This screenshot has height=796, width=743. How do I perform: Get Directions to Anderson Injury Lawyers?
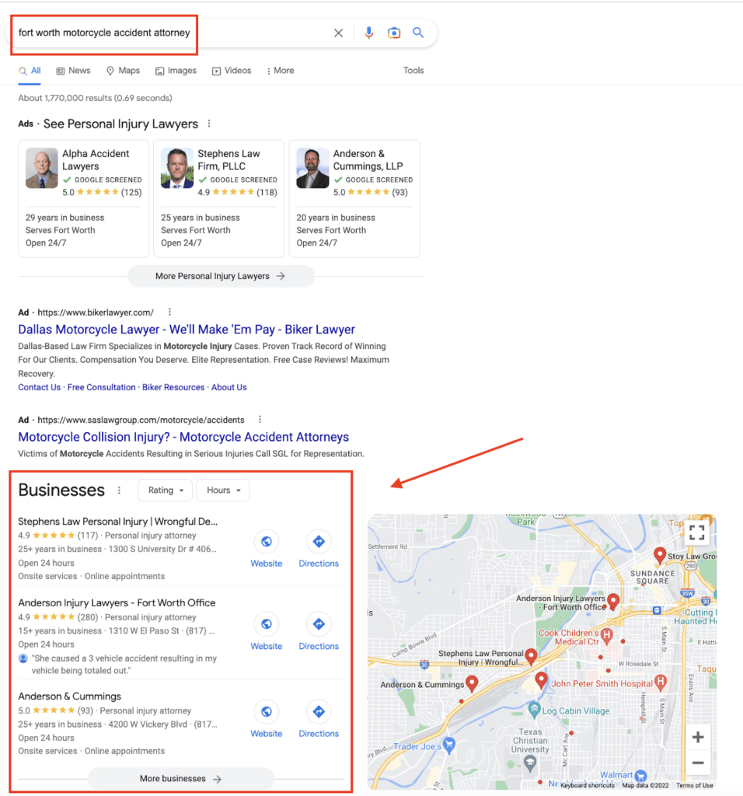point(319,625)
